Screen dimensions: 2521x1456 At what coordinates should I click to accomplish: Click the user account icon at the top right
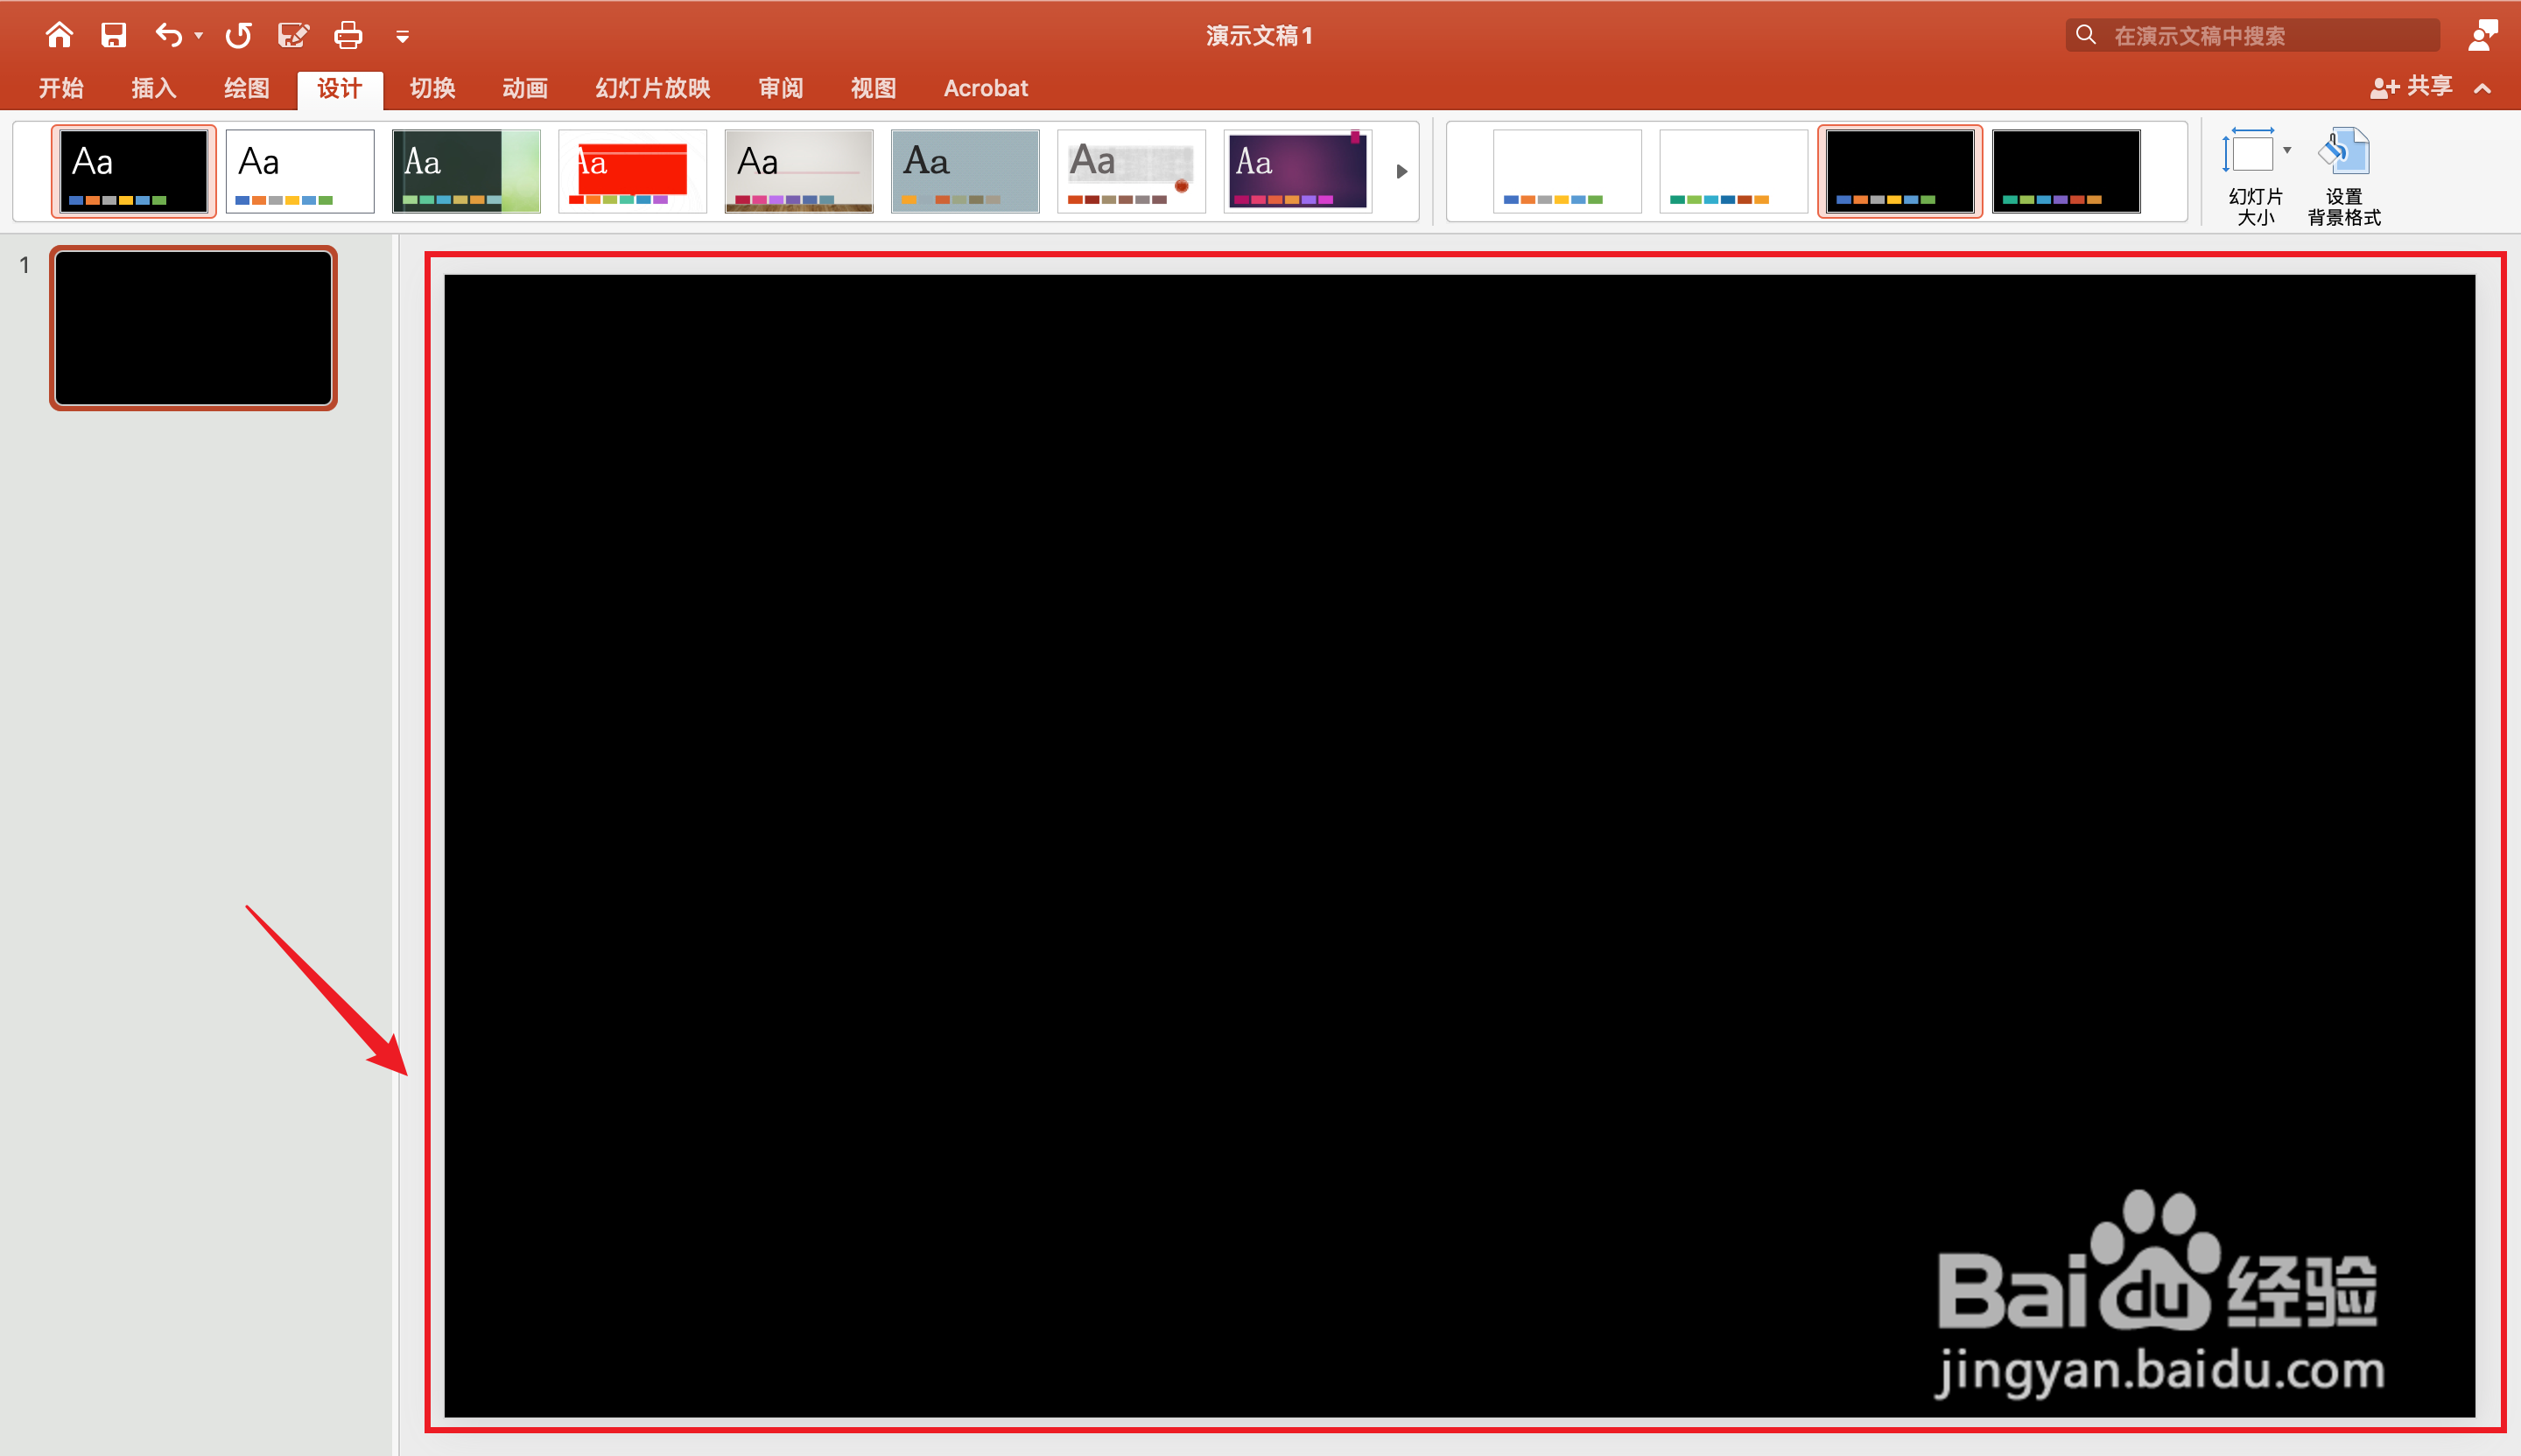(x=2482, y=36)
